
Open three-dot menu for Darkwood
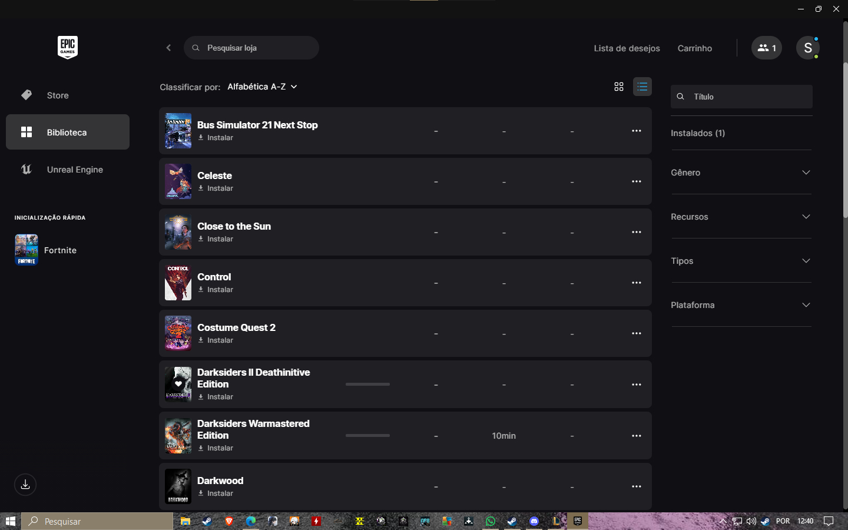636,486
